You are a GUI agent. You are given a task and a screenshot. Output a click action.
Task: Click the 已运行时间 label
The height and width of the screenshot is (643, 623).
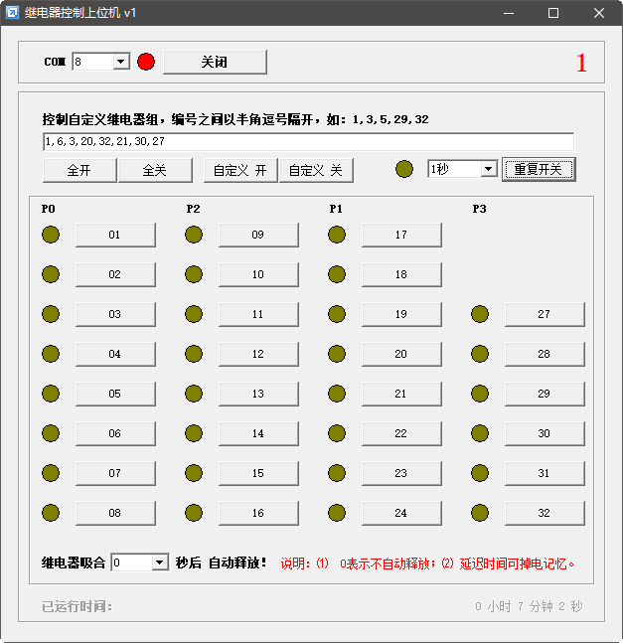[x=78, y=606]
